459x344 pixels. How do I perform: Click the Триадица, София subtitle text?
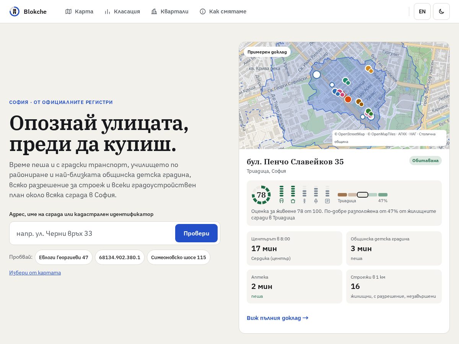coord(266,171)
